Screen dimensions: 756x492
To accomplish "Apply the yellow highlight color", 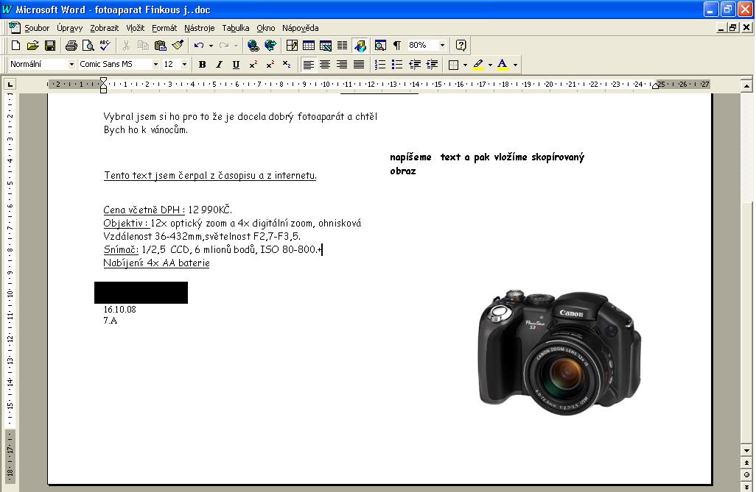I will coord(478,65).
